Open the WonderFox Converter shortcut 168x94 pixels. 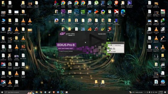[96, 13]
